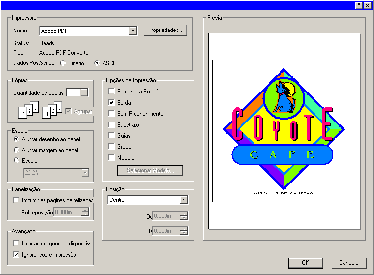Click the Ready status text

coord(47,43)
